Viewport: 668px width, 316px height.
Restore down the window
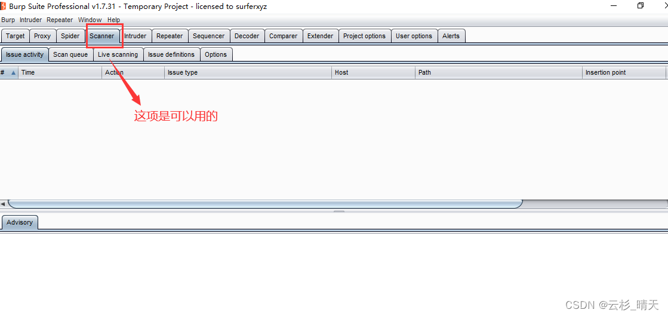[641, 5]
